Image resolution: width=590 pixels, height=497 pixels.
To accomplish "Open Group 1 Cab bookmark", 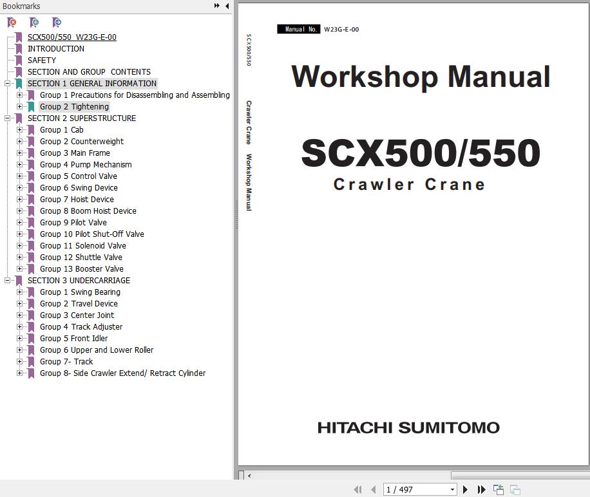I will point(62,129).
